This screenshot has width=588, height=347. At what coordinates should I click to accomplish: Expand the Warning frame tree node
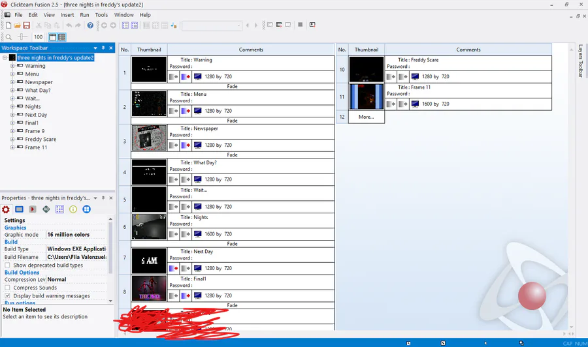12,66
